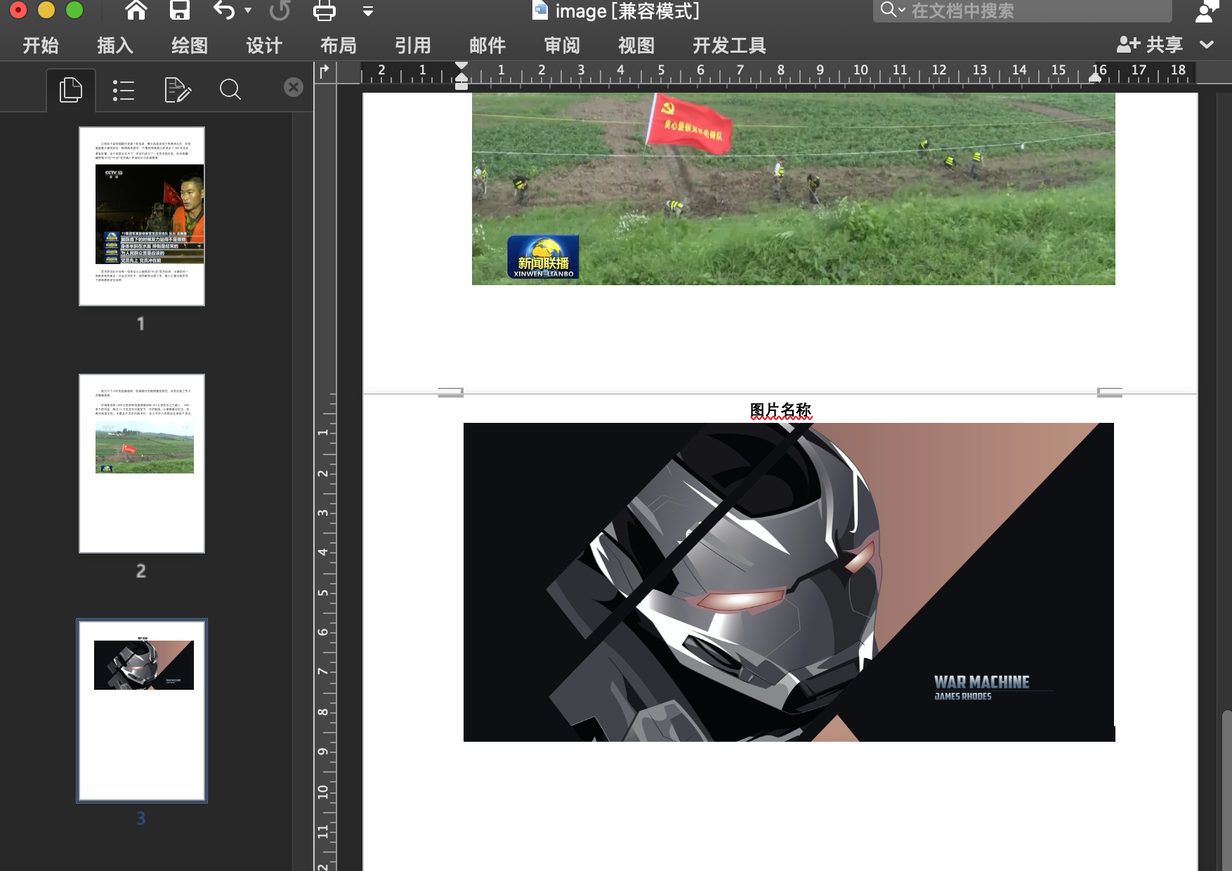Redo using the repeat icon
This screenshot has height=871, width=1232.
point(279,11)
